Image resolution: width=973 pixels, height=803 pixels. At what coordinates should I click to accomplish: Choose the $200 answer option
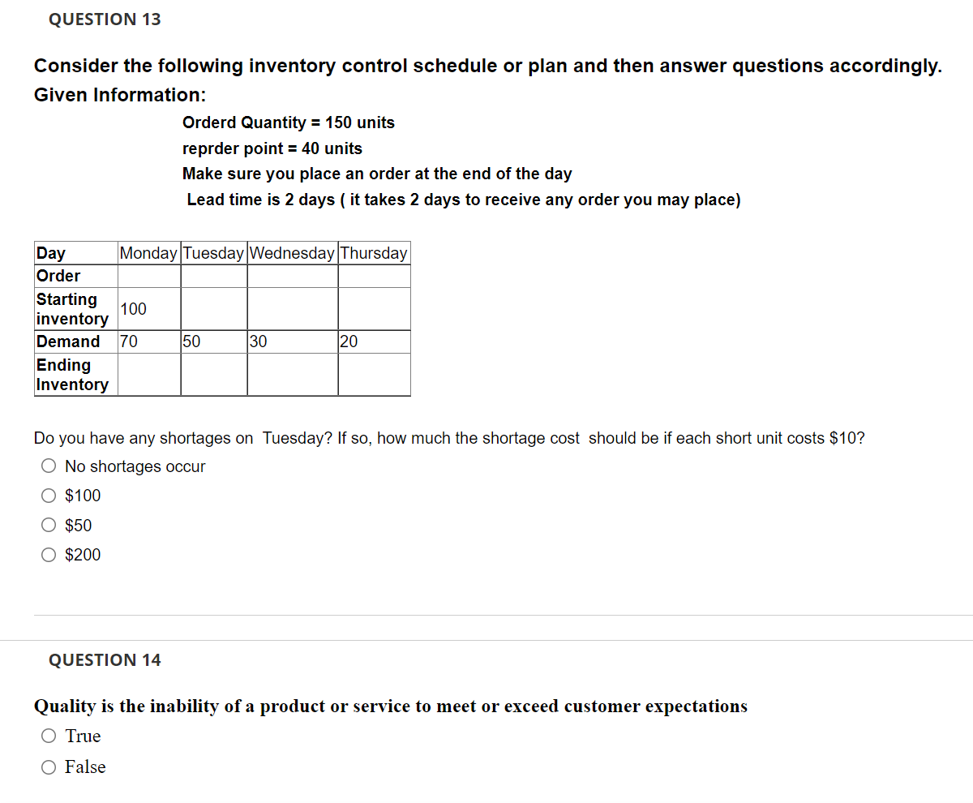tap(49, 554)
